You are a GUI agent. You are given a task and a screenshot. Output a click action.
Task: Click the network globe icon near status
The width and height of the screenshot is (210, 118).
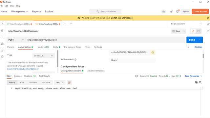pos(136,76)
